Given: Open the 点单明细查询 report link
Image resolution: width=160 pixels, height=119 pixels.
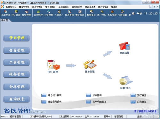Looking at the screenshot, I should pyautogui.click(x=99, y=102).
